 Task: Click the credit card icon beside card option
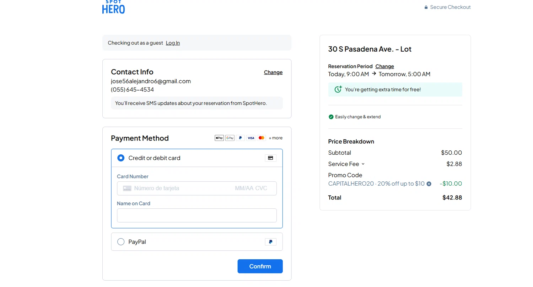[x=270, y=158]
